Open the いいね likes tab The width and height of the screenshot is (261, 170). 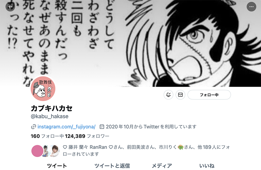tap(207, 166)
